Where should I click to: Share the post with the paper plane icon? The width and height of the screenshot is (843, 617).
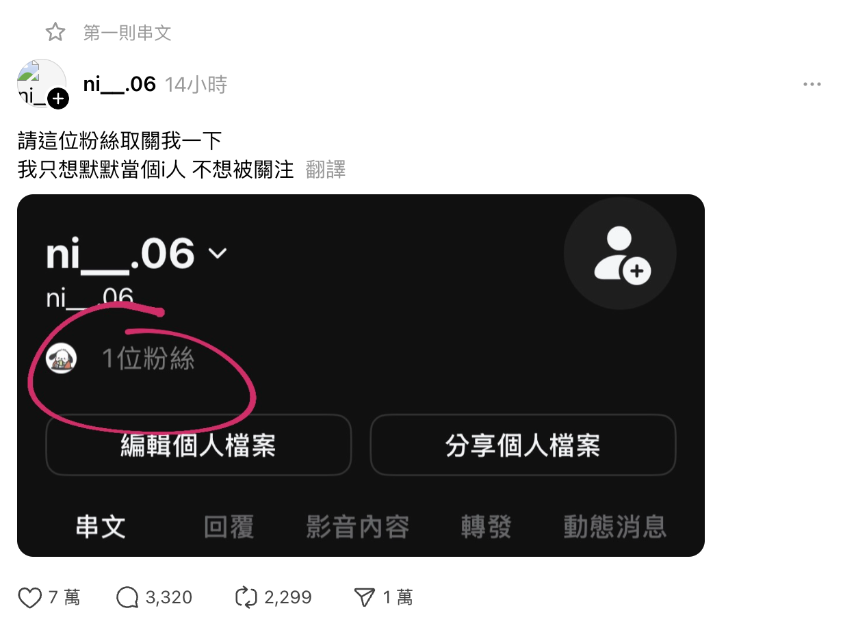(x=364, y=598)
